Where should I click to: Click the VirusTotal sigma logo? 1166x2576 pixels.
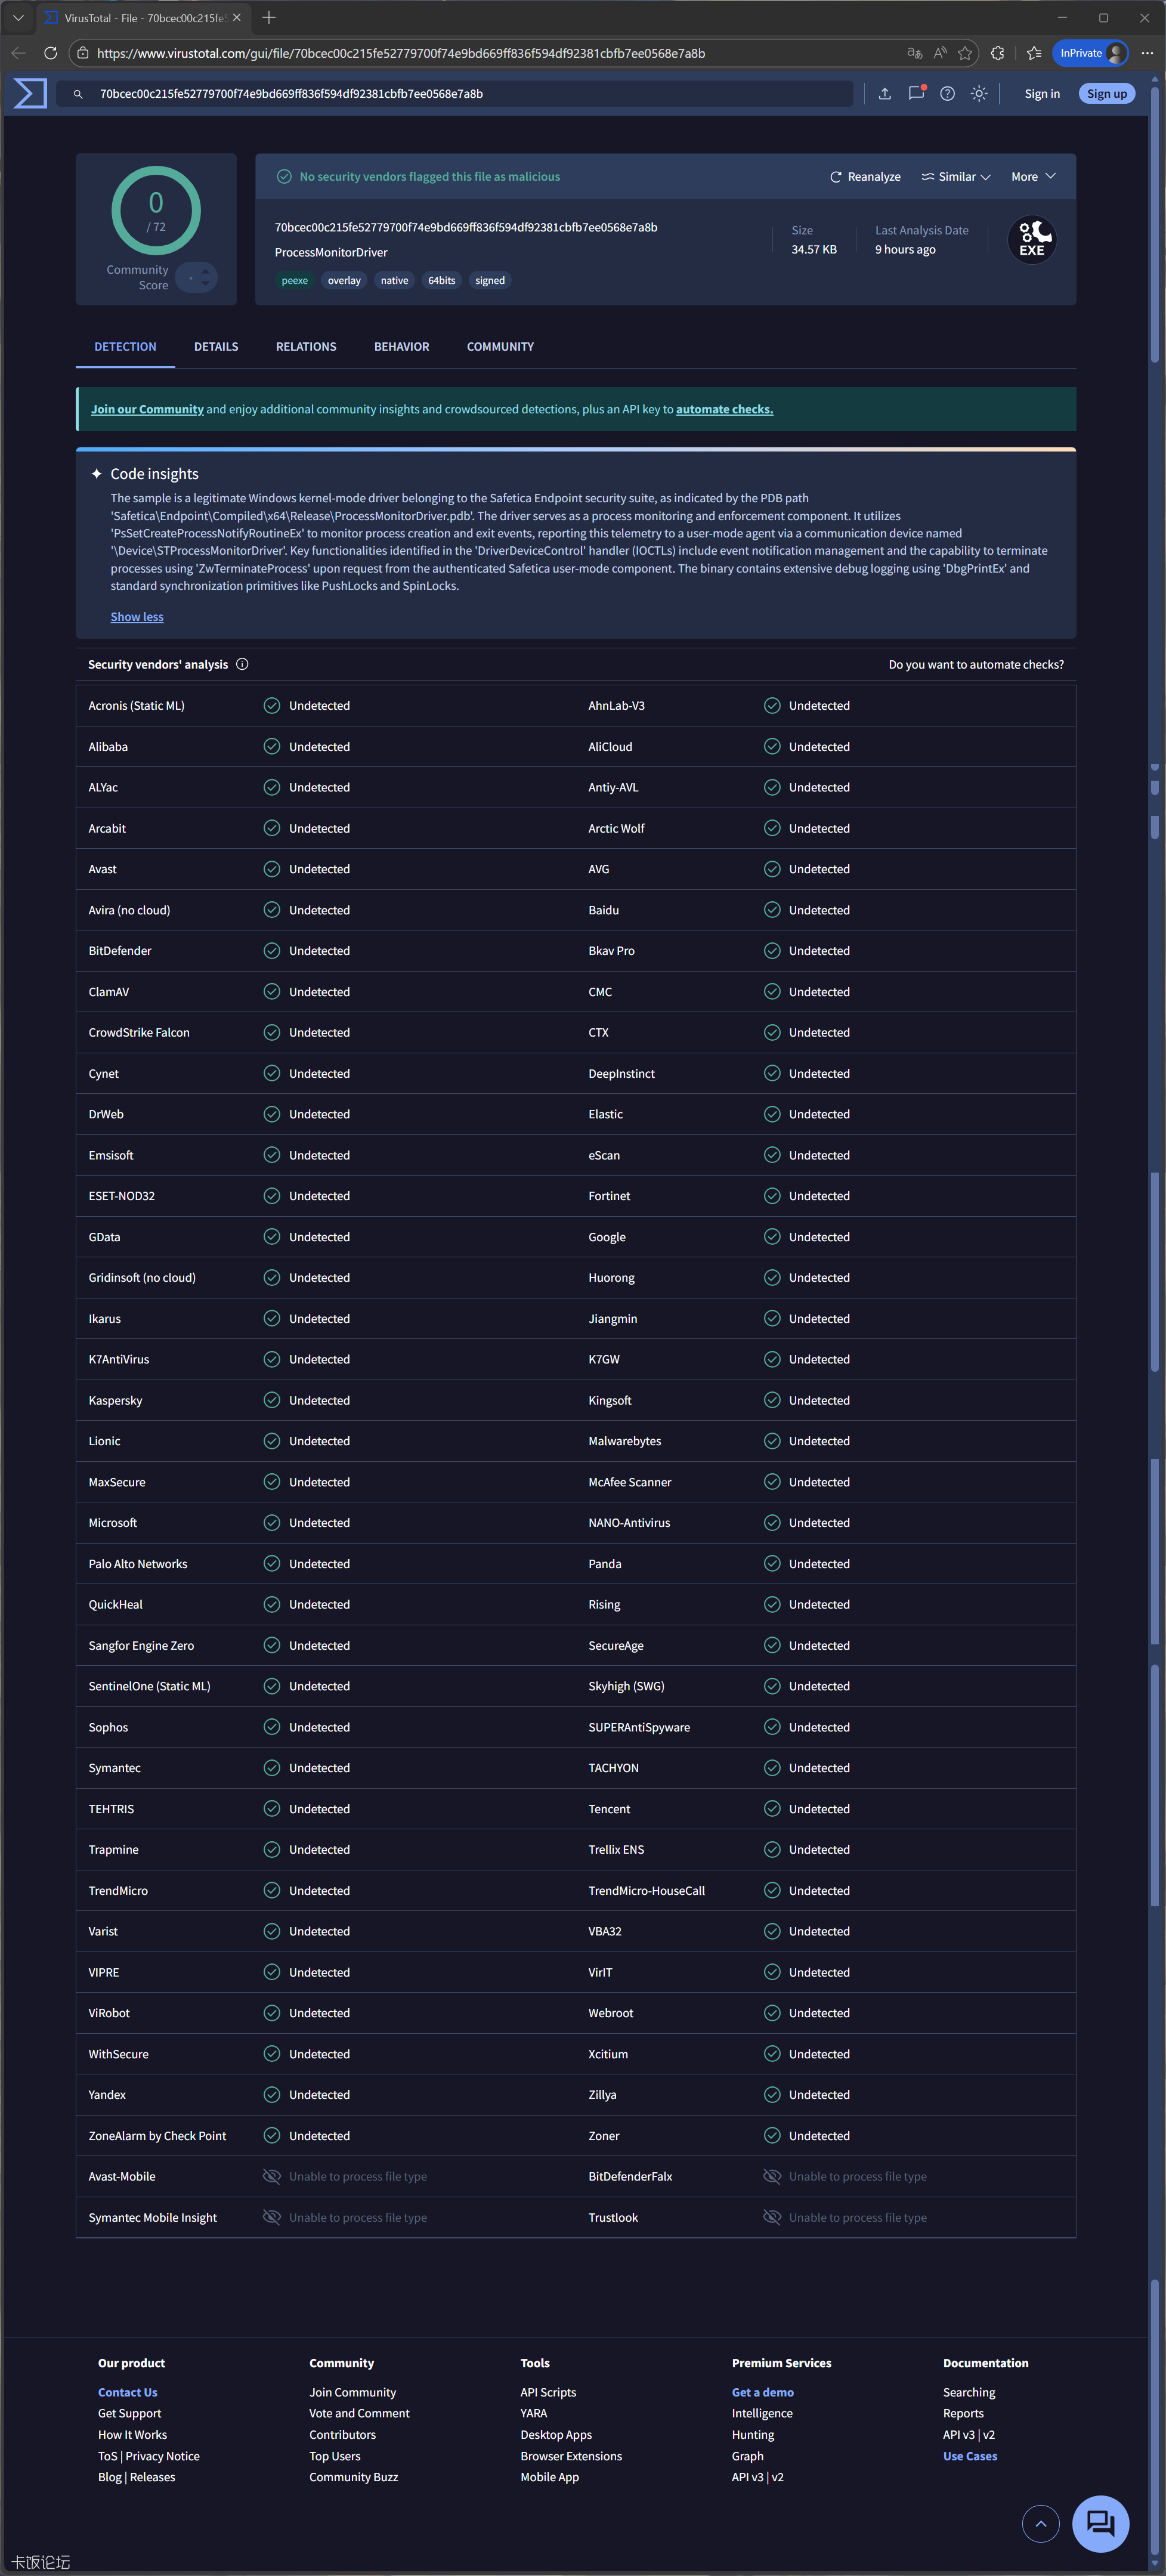point(30,93)
